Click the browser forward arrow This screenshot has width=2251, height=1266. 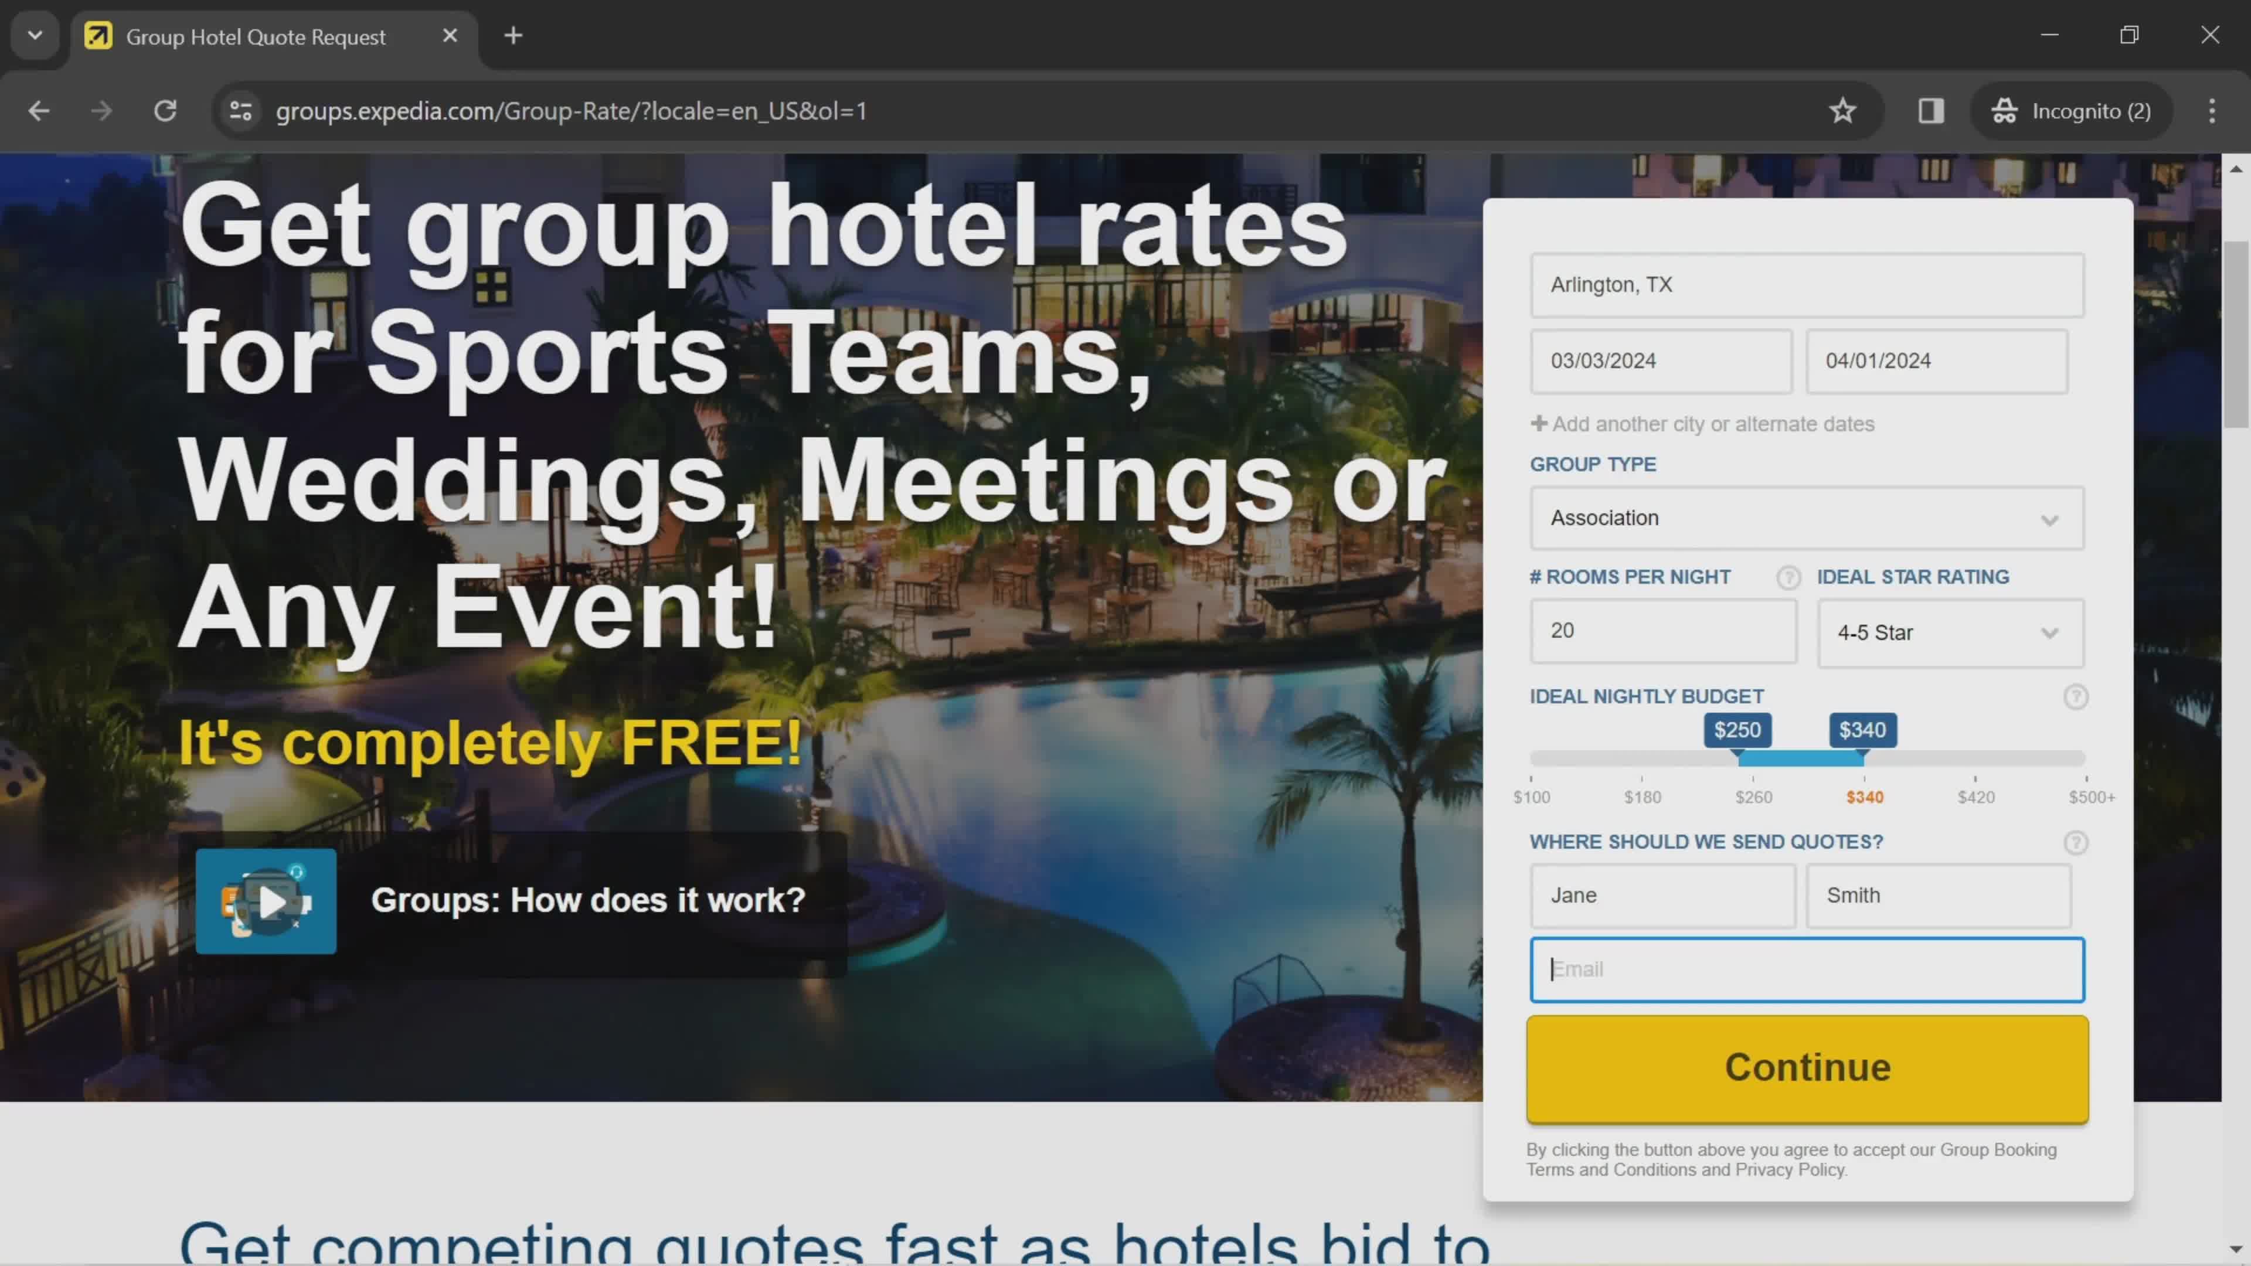101,111
